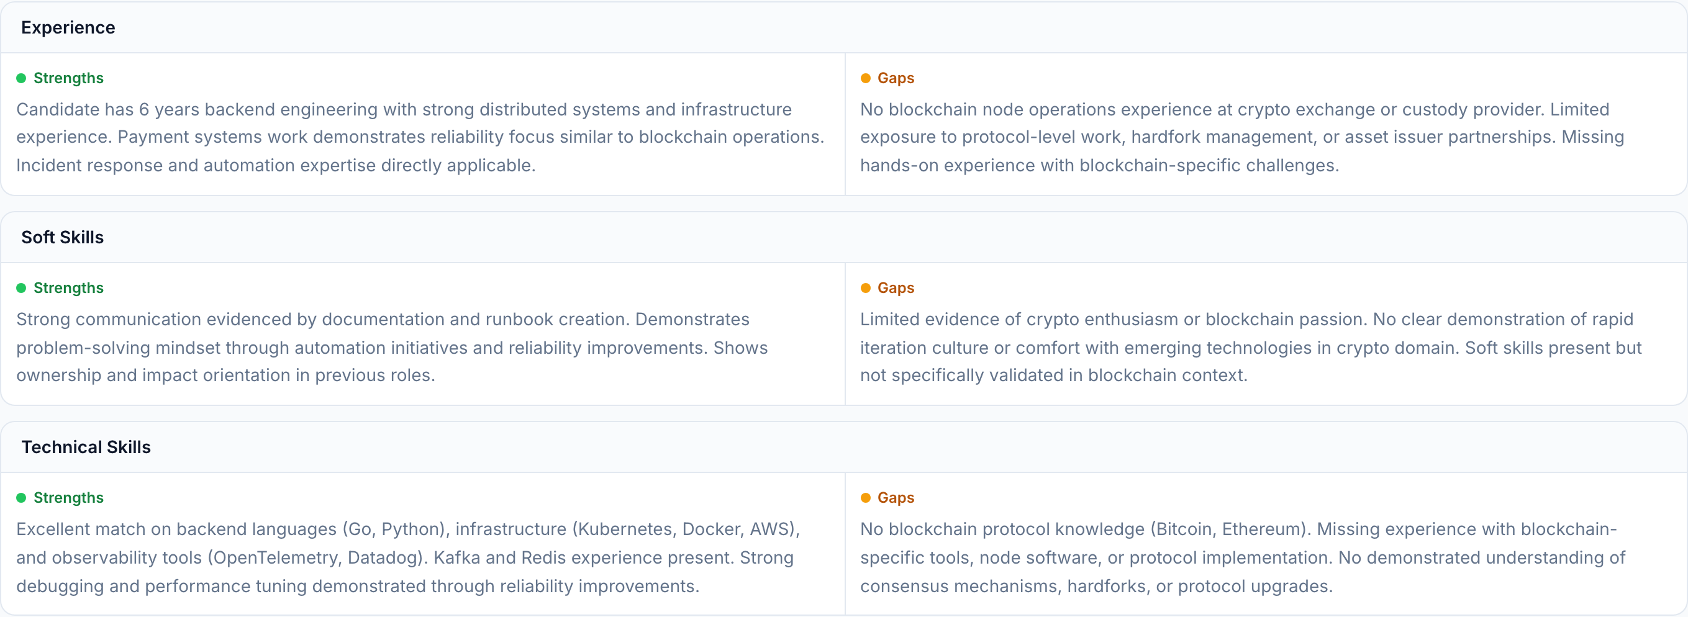Click the orange dot beside Technical Skills Gaps
The image size is (1688, 617).
click(865, 498)
